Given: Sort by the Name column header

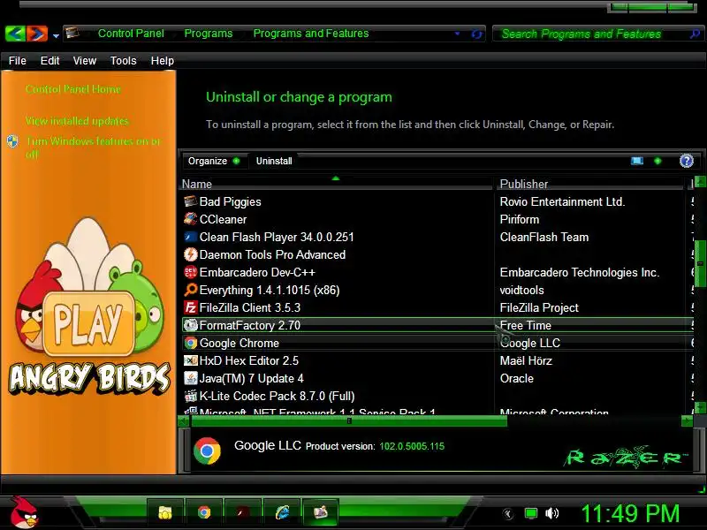Looking at the screenshot, I should [336, 184].
